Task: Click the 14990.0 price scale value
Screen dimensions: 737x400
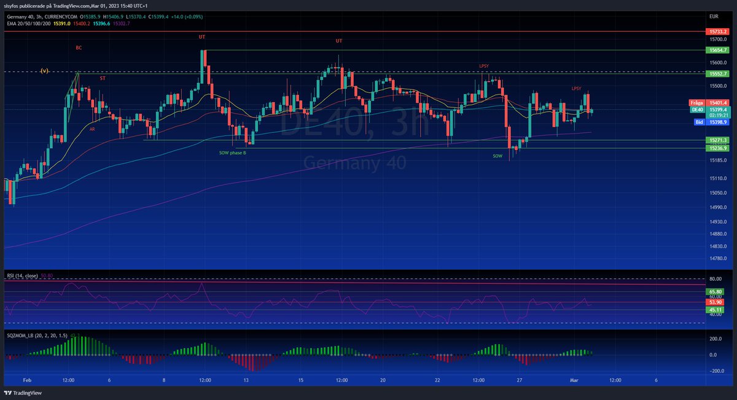Action: (x=718, y=207)
